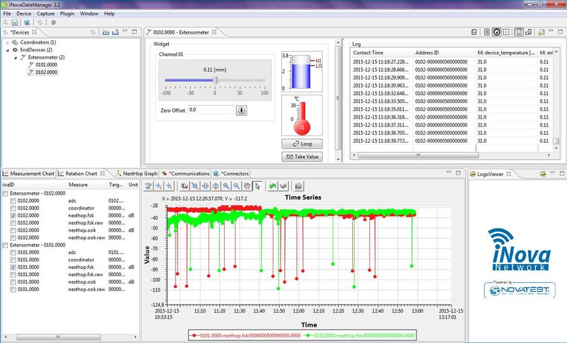
Task: Click the auto-scale axes icon in chart toolbar
Action: click(x=185, y=186)
